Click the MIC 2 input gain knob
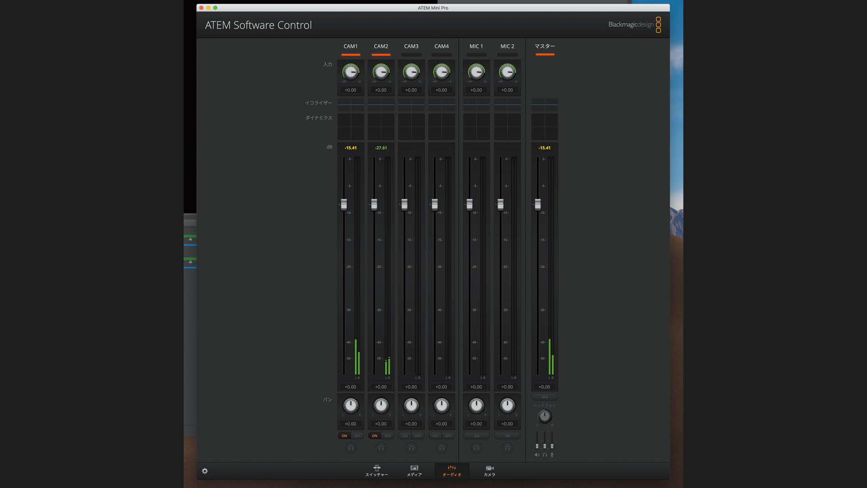 [507, 72]
